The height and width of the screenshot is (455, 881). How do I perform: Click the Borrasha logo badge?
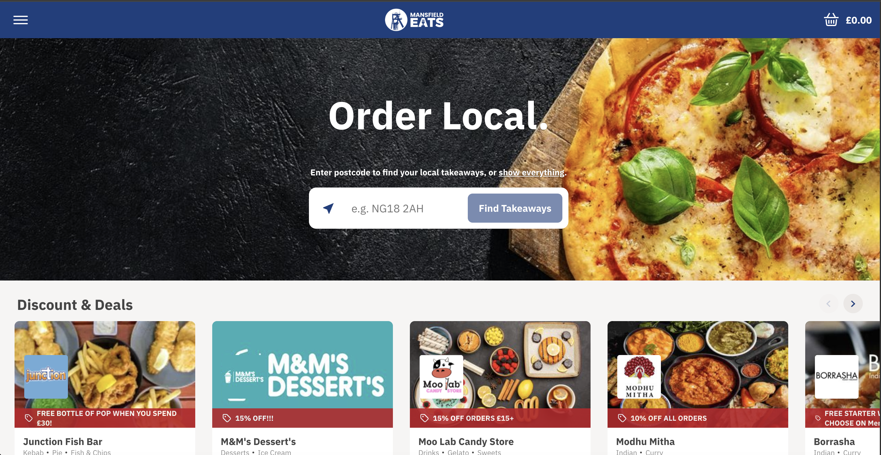click(836, 377)
